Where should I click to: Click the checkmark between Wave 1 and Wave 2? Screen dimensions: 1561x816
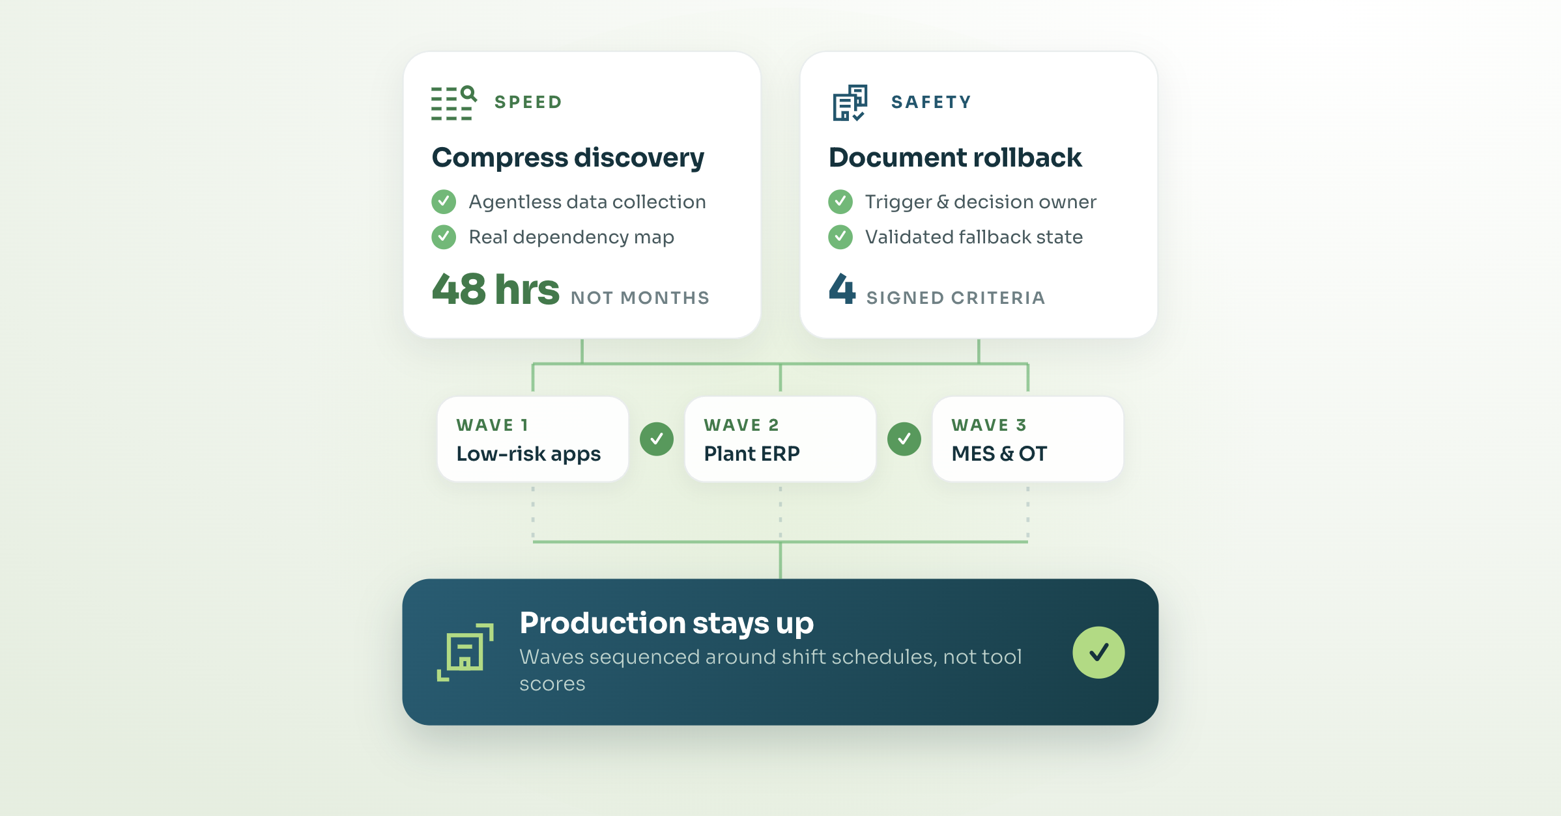[657, 439]
